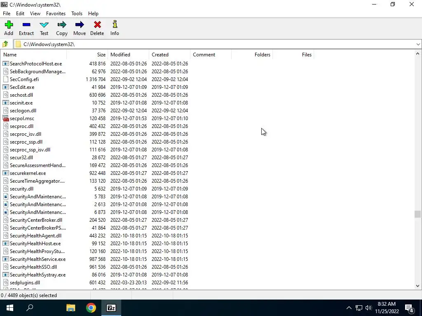Click the taskbar clock showing 8:32 AM
This screenshot has width=422, height=316.
pyautogui.click(x=387, y=308)
